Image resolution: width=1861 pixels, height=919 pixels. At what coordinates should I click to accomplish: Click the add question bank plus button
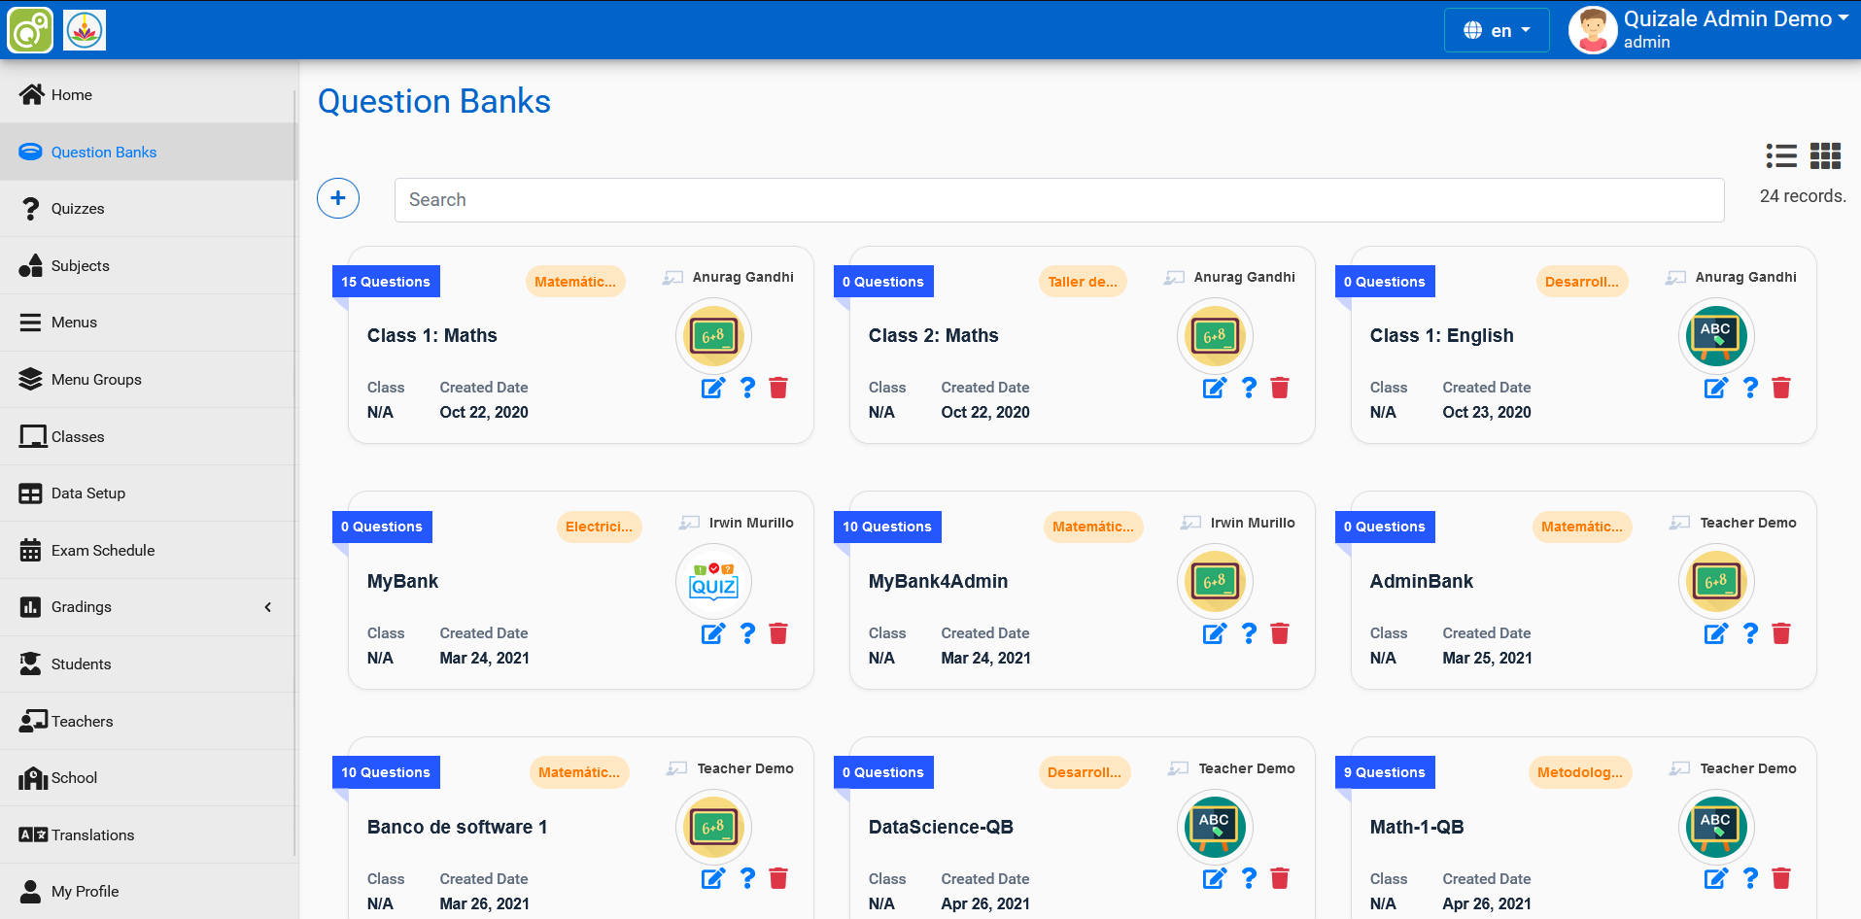[338, 198]
